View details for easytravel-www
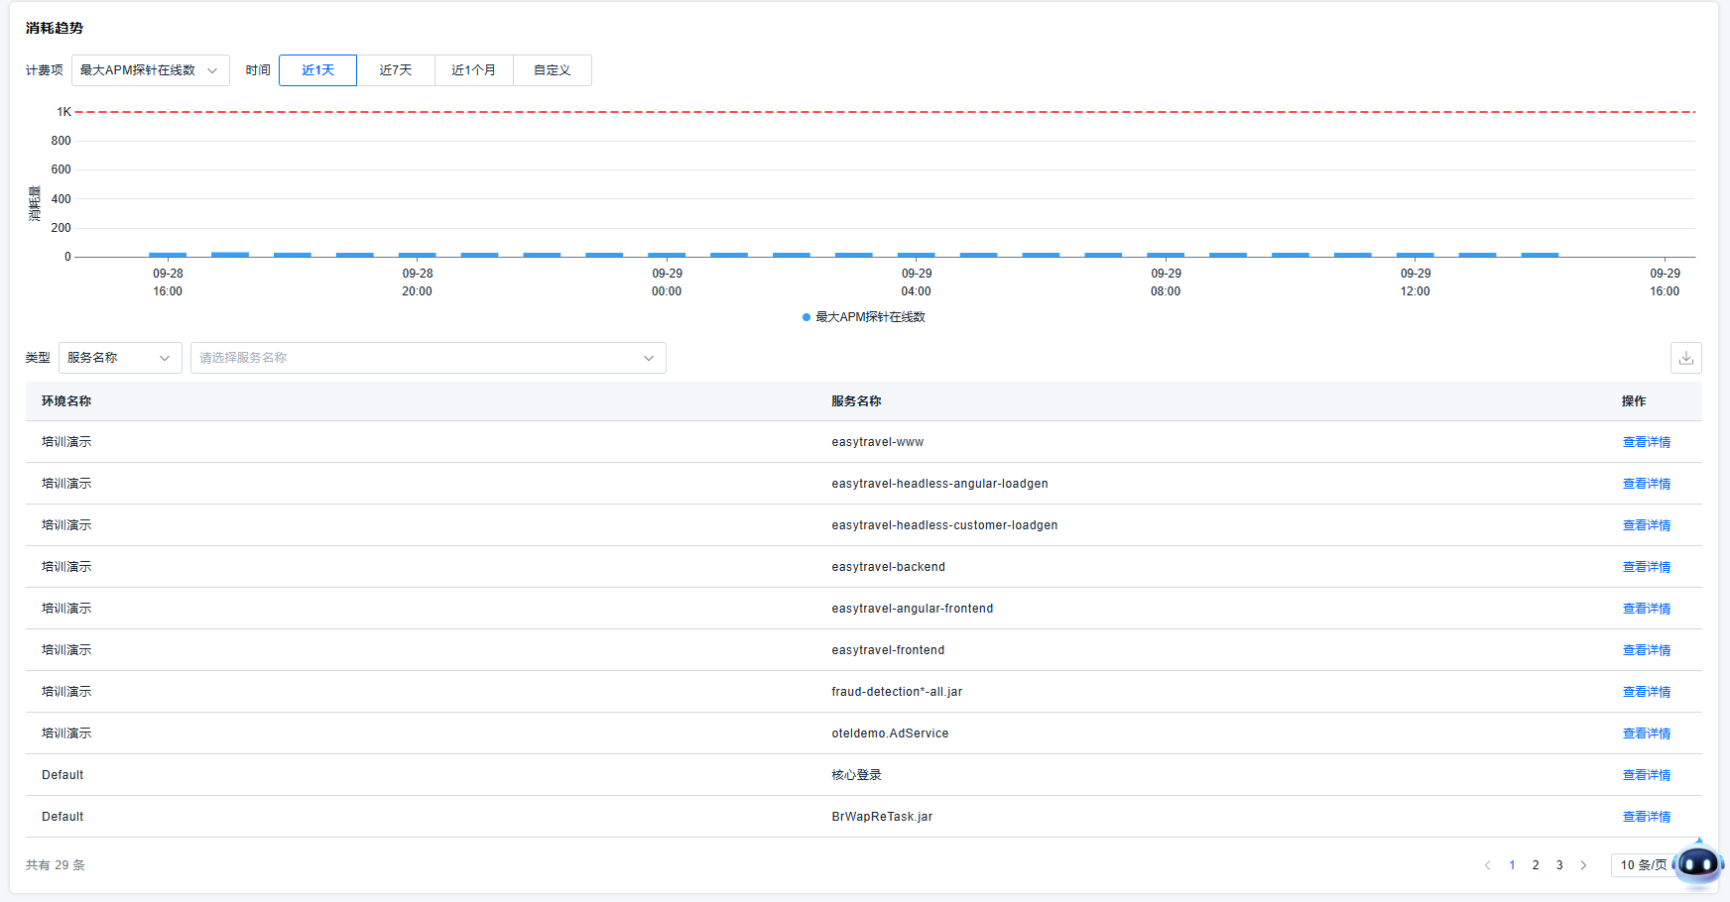Viewport: 1730px width, 902px height. [x=1646, y=442]
